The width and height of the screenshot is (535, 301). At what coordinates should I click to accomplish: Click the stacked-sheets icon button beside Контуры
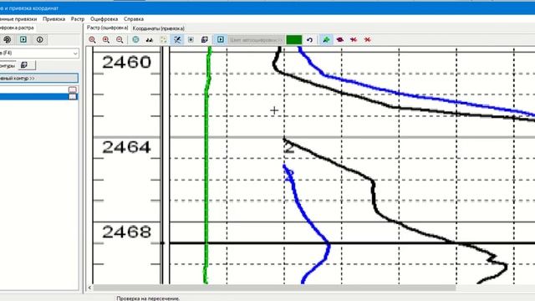pyautogui.click(x=27, y=65)
